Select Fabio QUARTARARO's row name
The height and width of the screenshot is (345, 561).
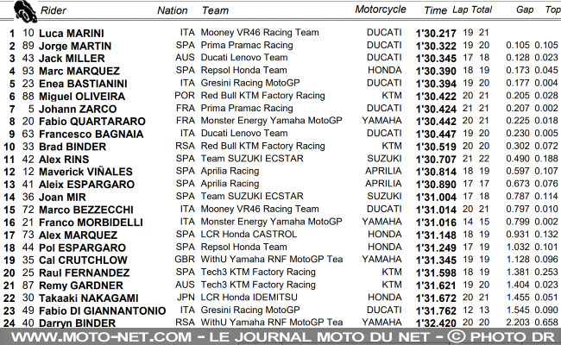[x=92, y=122]
